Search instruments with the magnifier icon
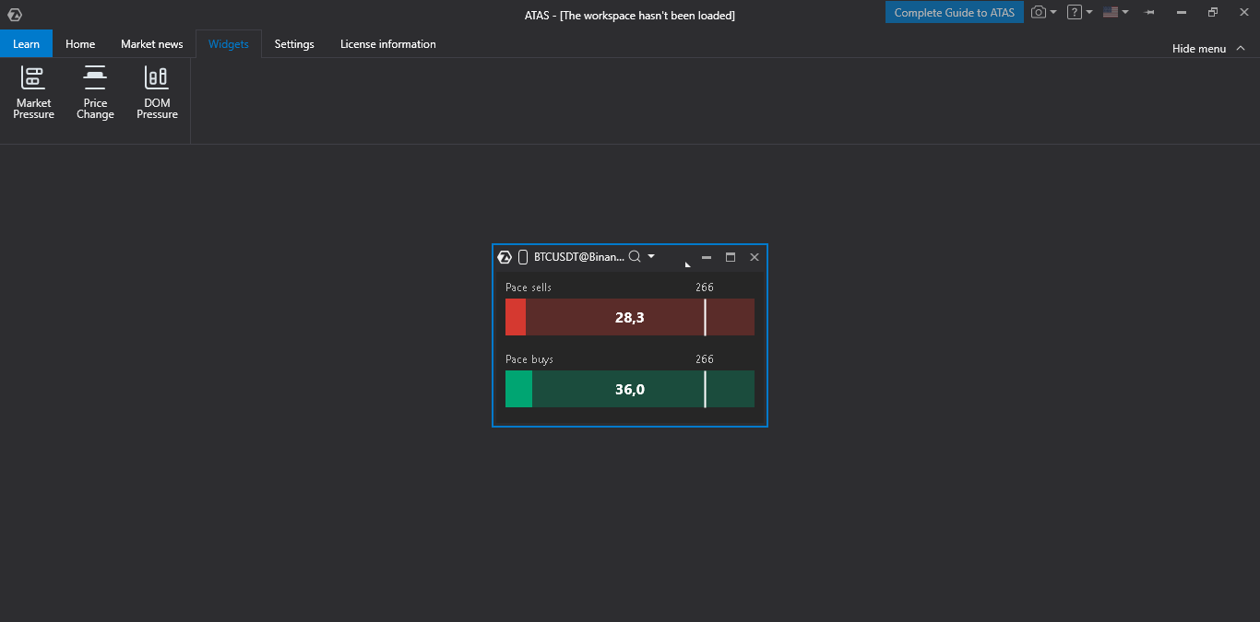This screenshot has width=1260, height=622. click(x=635, y=257)
